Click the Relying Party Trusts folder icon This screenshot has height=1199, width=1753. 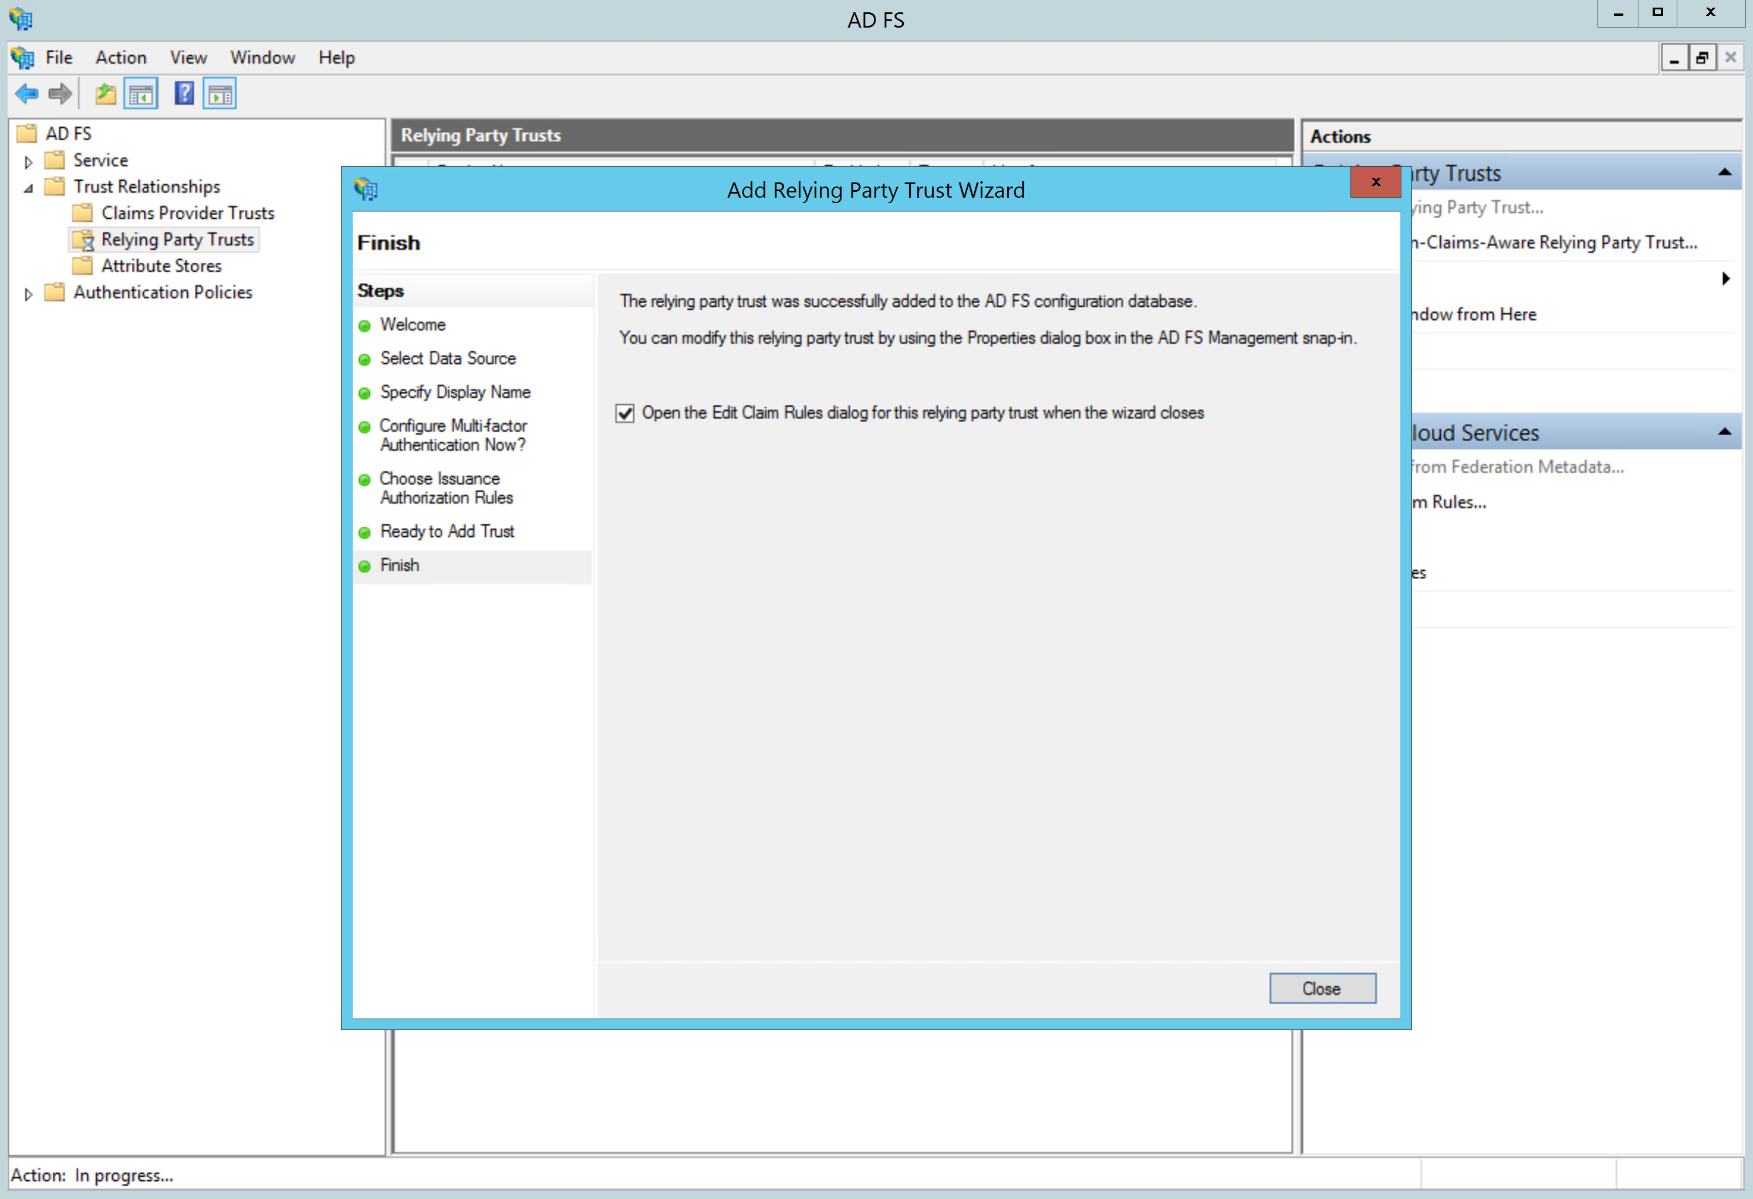click(83, 240)
